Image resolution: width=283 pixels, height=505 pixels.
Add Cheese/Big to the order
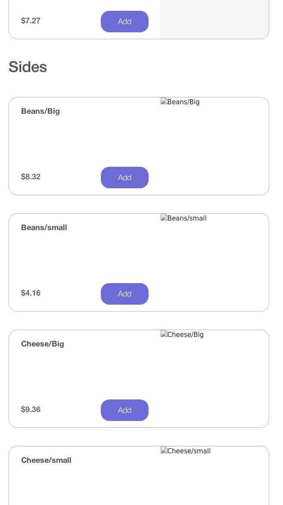[124, 410]
